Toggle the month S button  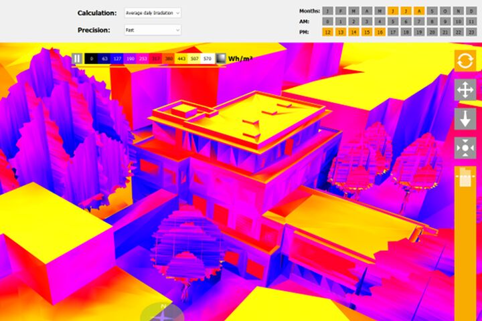[432, 11]
